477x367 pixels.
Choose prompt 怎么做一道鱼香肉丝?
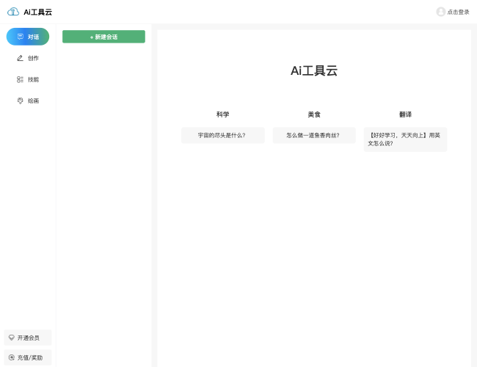tap(314, 135)
